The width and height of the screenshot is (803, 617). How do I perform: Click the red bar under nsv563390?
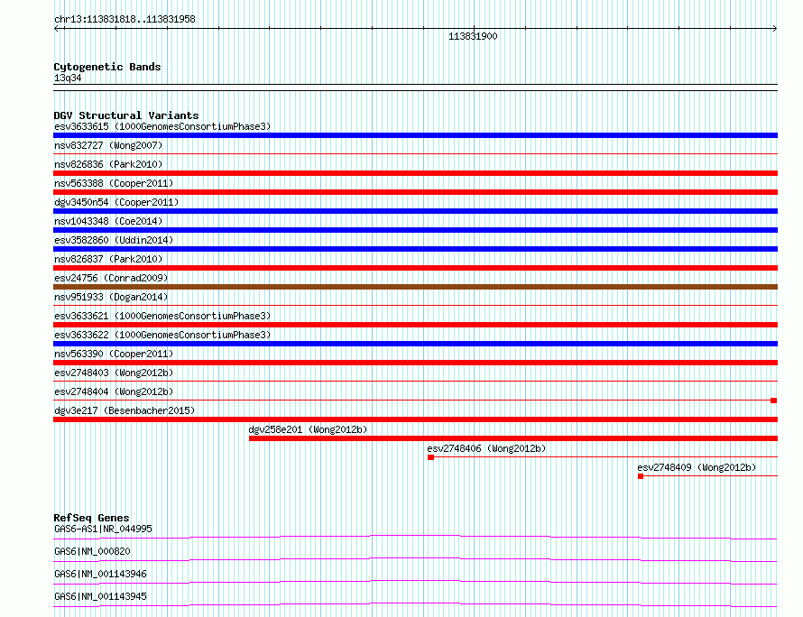click(415, 363)
